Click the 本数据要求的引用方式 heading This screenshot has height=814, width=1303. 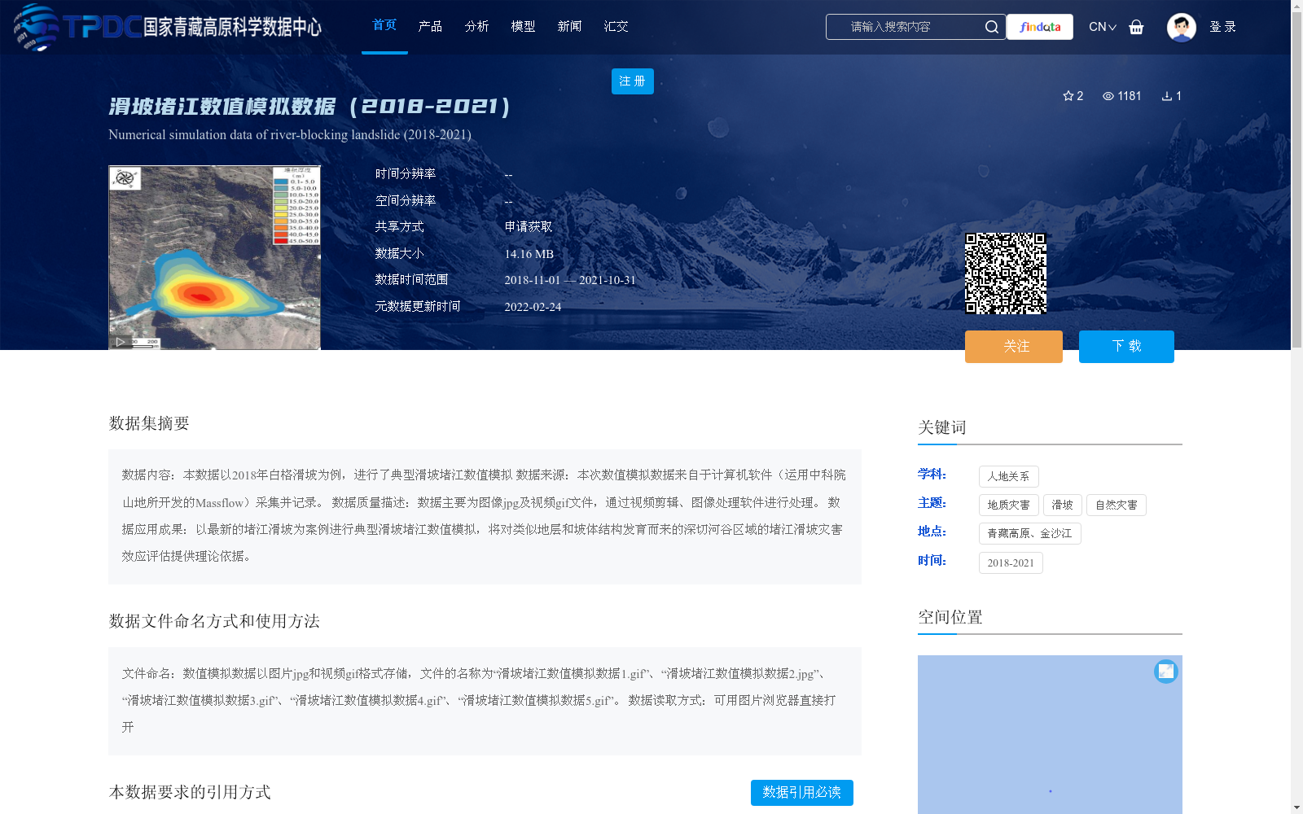[x=190, y=792]
